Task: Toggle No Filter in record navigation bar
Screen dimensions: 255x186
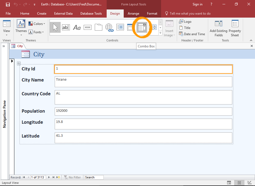Action: point(72,177)
